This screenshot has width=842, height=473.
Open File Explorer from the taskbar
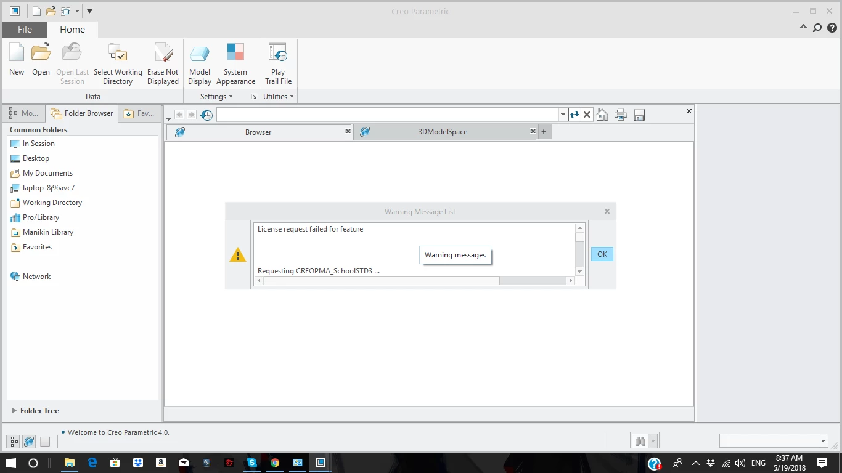tap(70, 463)
